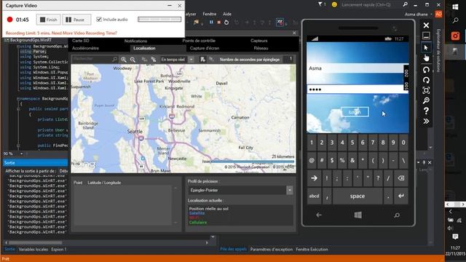Minimize the emulator using the toolbar icon
This screenshot has height=262, width=466.
[x=426, y=36]
